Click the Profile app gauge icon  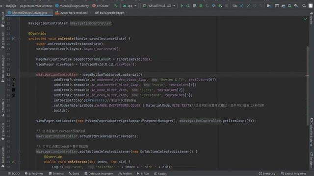tap(214, 6)
